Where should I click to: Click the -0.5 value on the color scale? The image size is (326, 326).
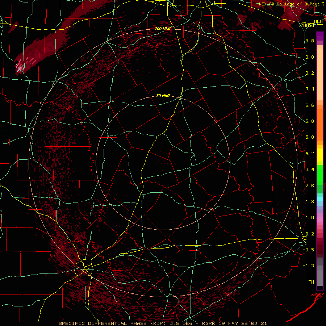coord(308,250)
